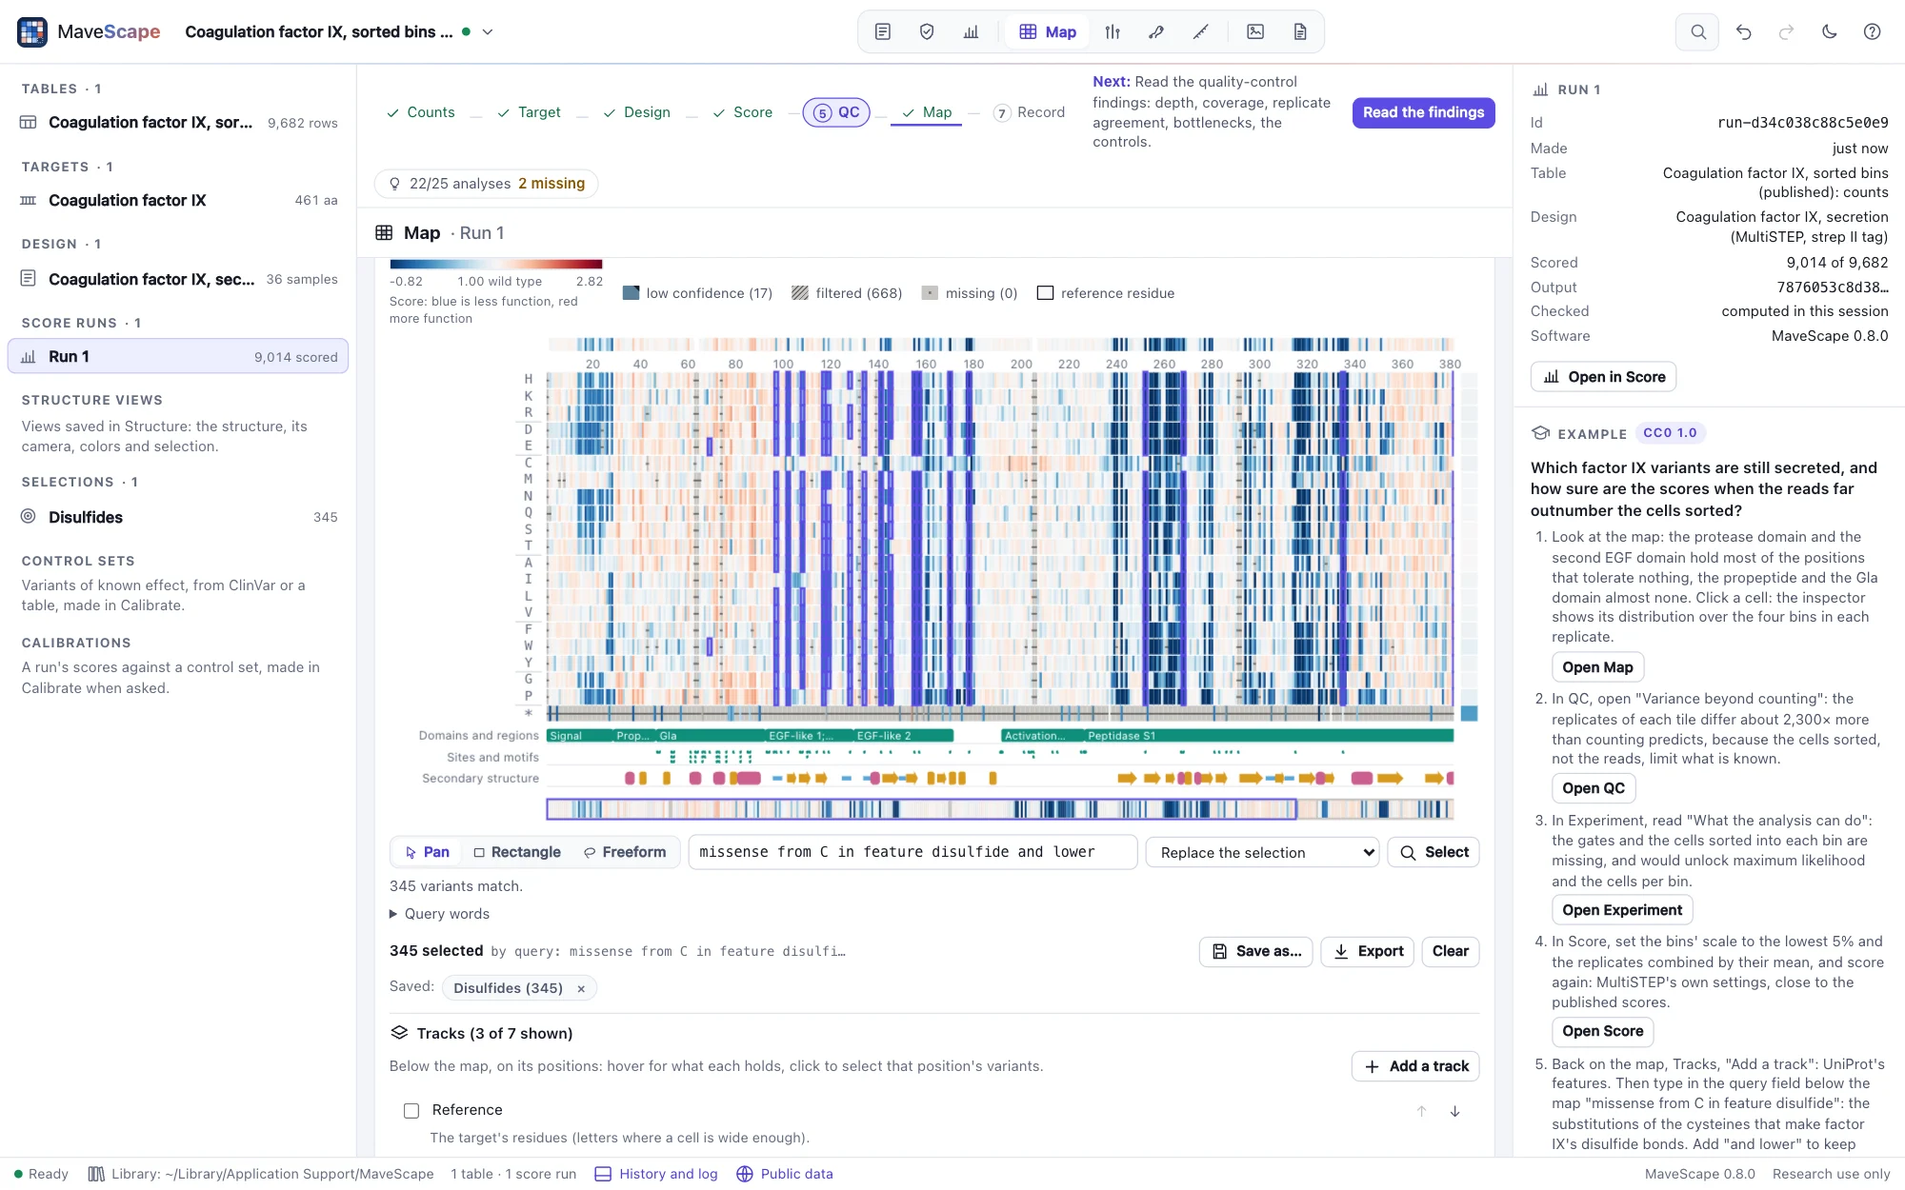Click the heatmap overview minimap strip
This screenshot has width=1905, height=1190.
[1000, 809]
